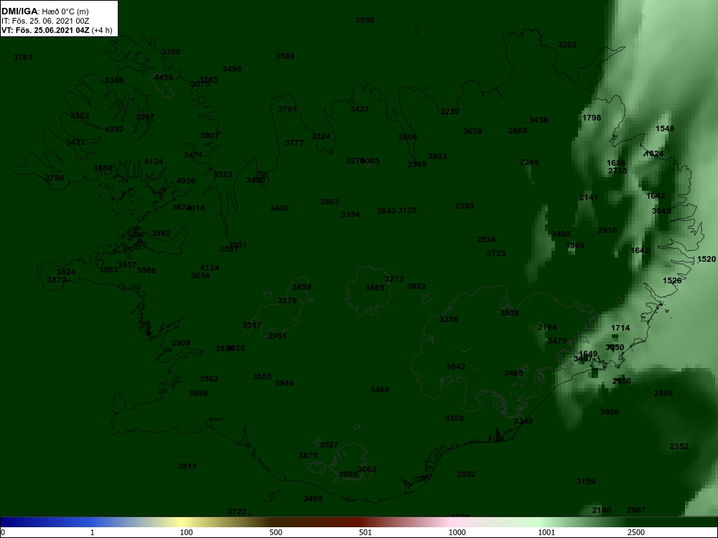This screenshot has width=718, height=538.
Task: Click the map value 1548
Action: 665,128
